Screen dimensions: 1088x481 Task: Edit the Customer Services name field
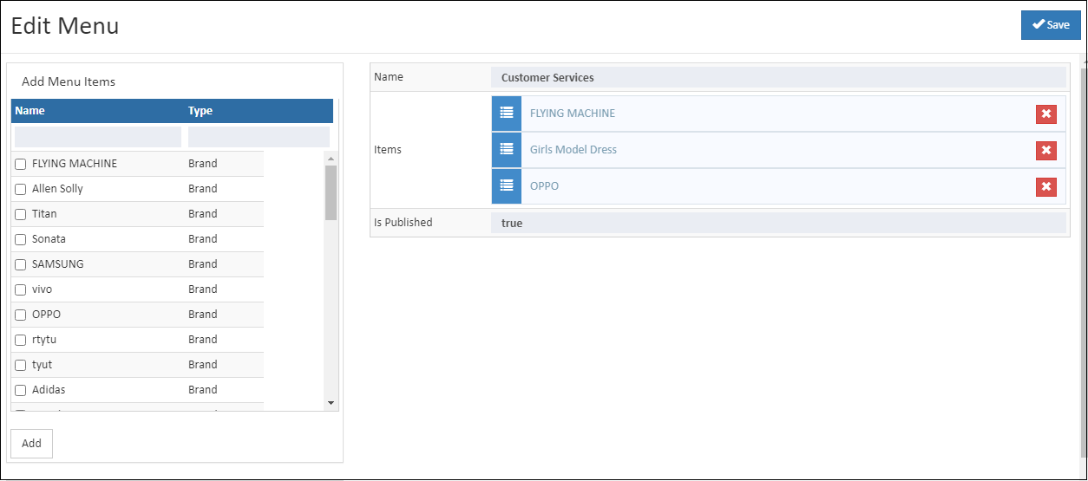[777, 77]
